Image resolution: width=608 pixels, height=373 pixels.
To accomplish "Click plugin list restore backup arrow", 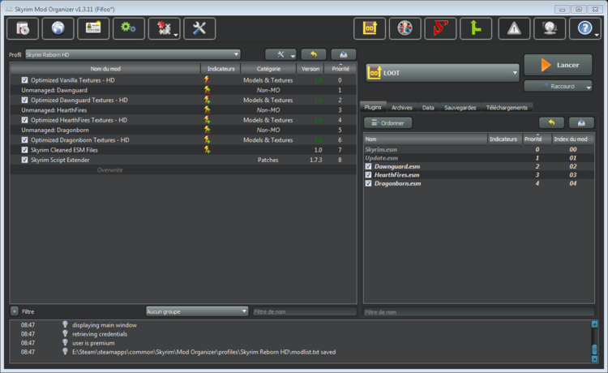I will 551,123.
